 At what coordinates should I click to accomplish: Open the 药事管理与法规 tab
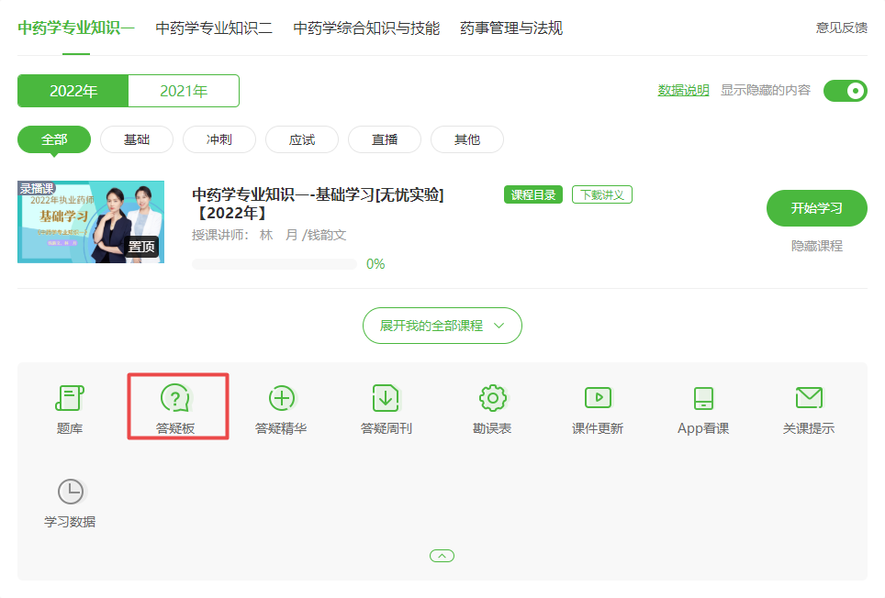tap(511, 28)
